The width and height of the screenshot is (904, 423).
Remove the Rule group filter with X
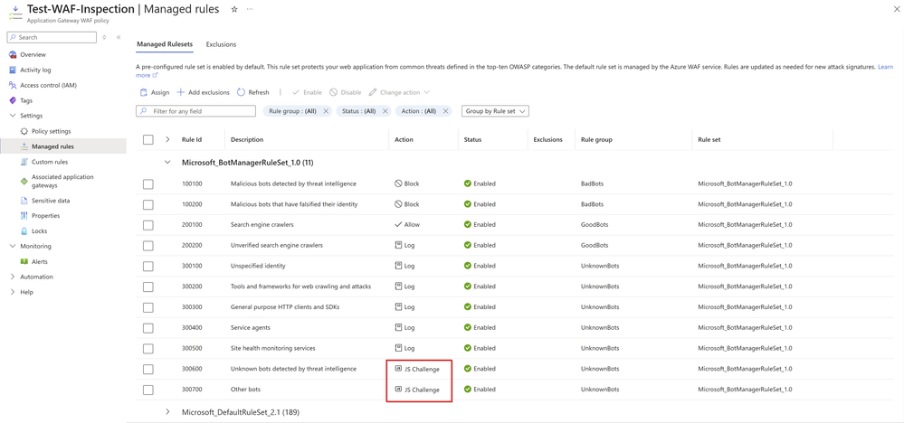[x=326, y=111]
